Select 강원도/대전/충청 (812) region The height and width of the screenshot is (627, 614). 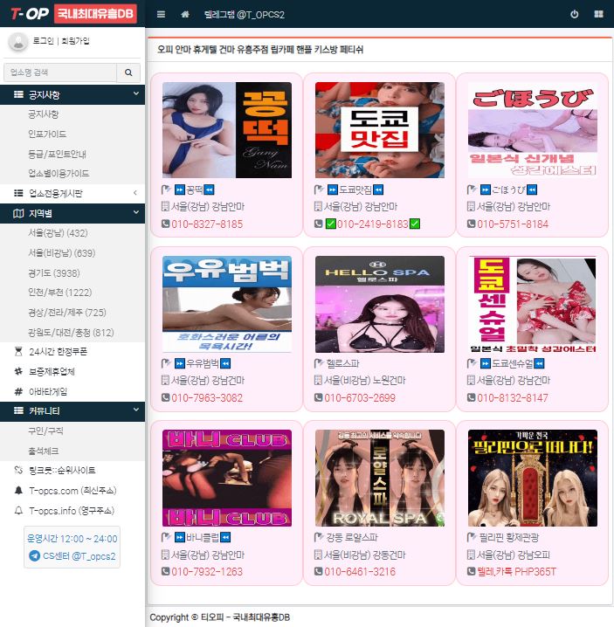click(72, 333)
